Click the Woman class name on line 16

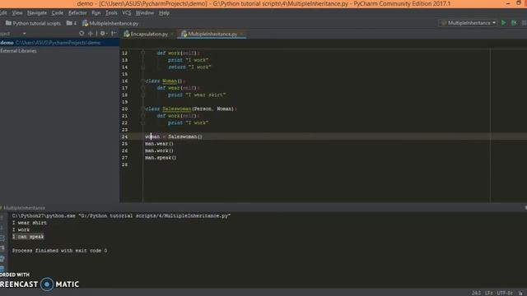pyautogui.click(x=170, y=81)
